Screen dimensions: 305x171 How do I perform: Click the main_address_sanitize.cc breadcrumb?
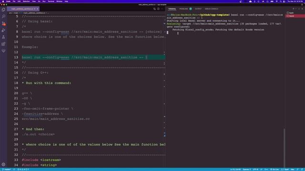click(x=34, y=13)
